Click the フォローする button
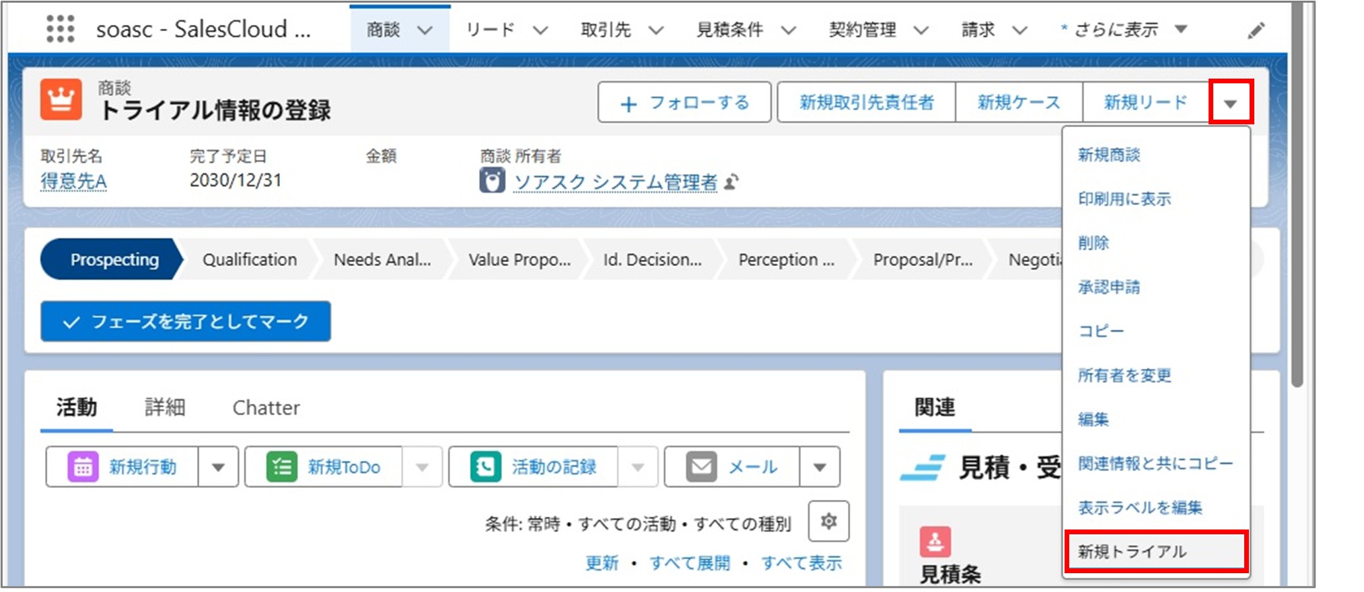 684,103
